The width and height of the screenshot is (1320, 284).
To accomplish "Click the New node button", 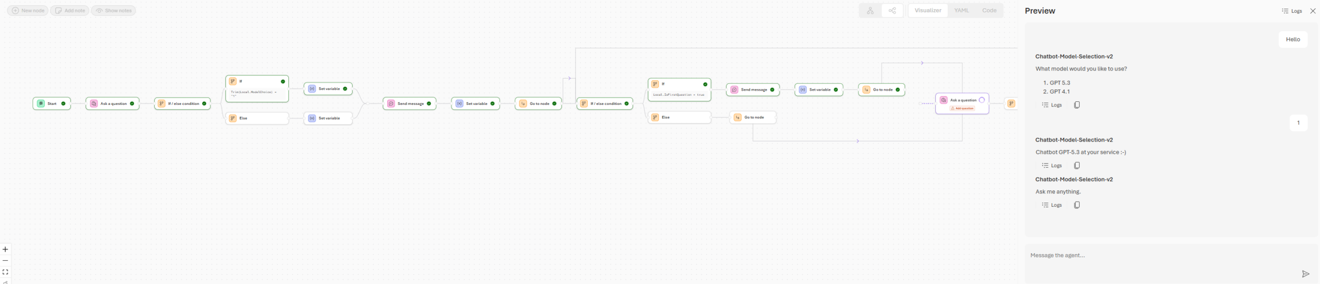I will pos(28,11).
